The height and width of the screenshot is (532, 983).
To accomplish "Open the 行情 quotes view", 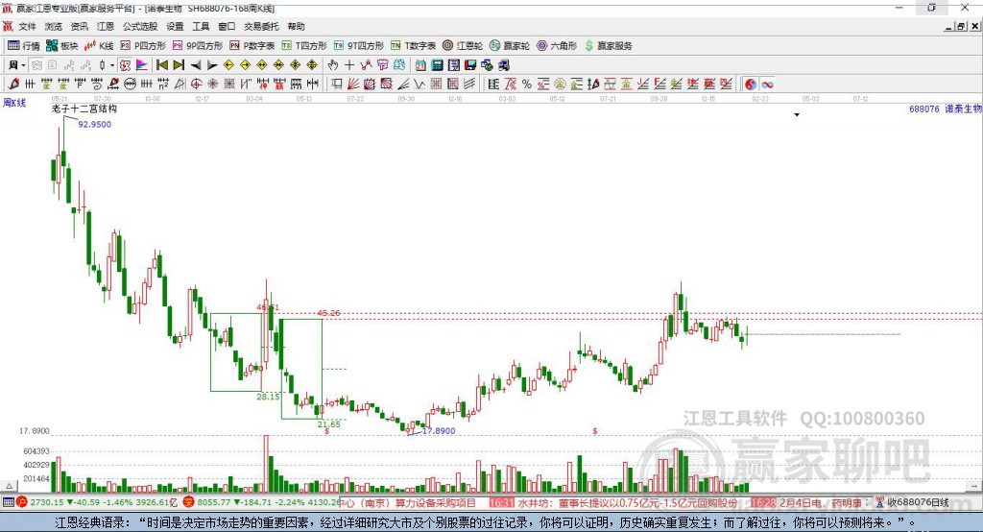I will [x=23, y=46].
